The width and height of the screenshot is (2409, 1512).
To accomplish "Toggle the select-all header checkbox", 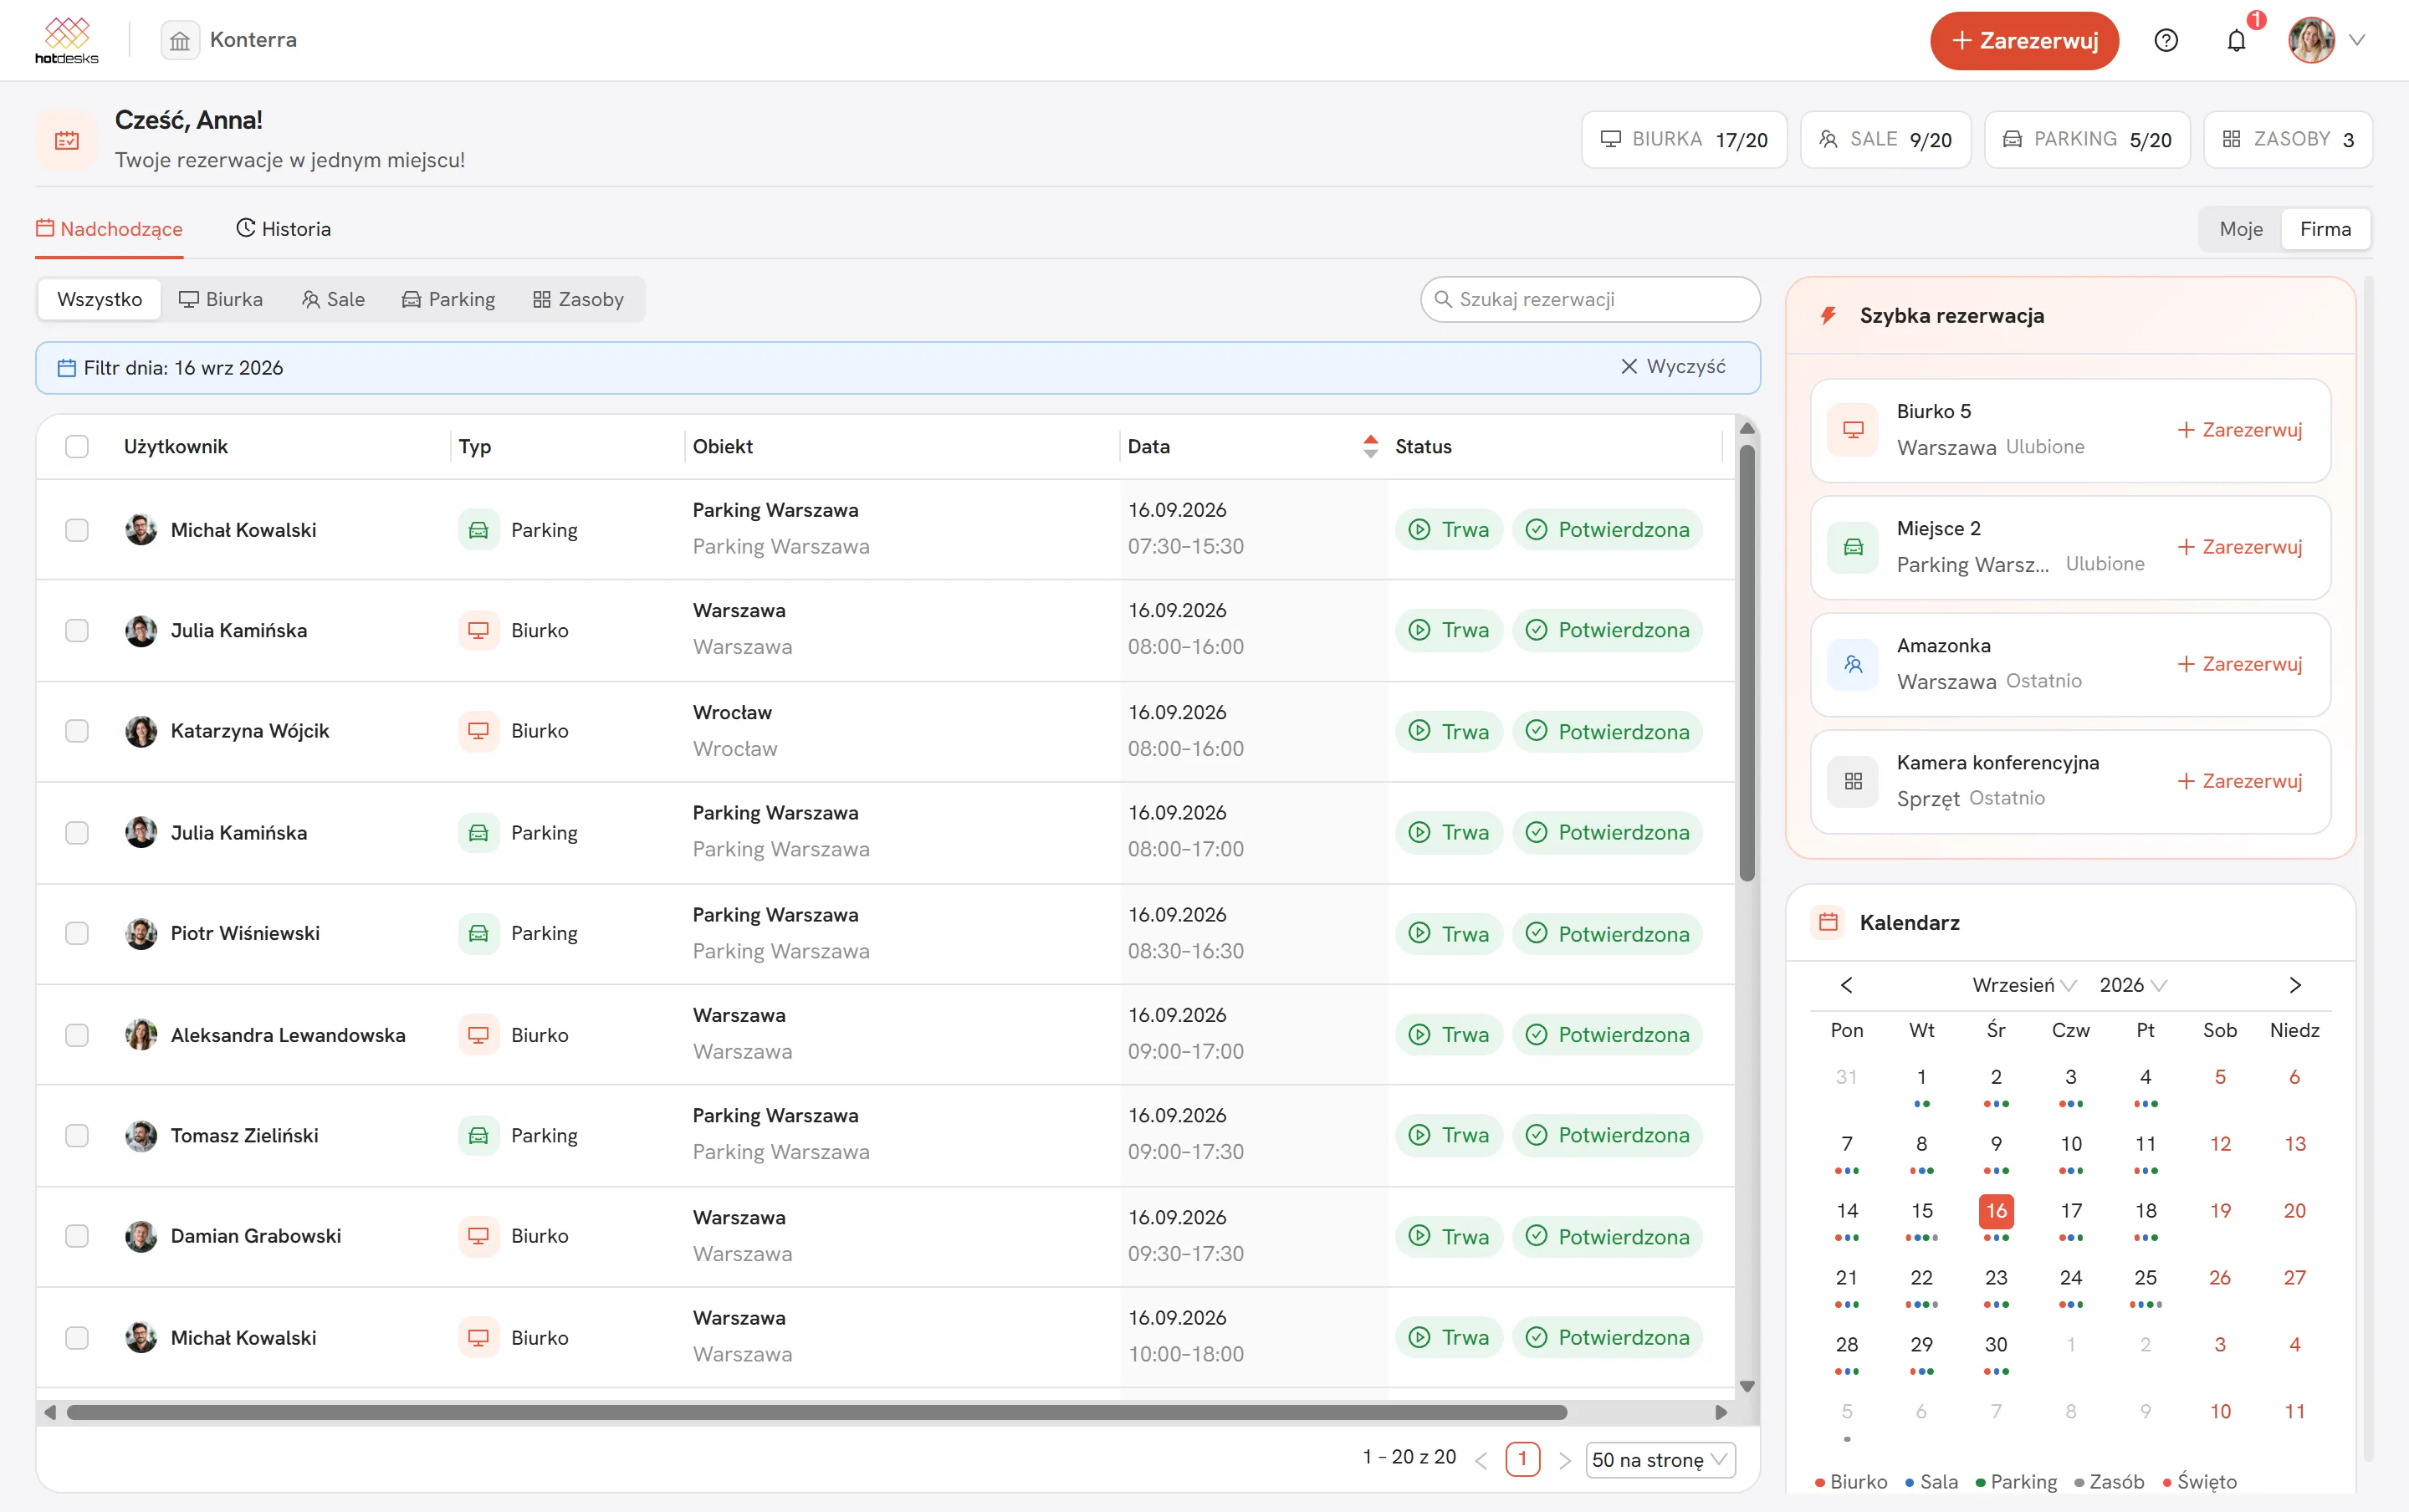I will [x=77, y=446].
